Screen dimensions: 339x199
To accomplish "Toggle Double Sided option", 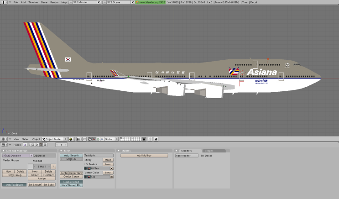I will tap(71, 182).
